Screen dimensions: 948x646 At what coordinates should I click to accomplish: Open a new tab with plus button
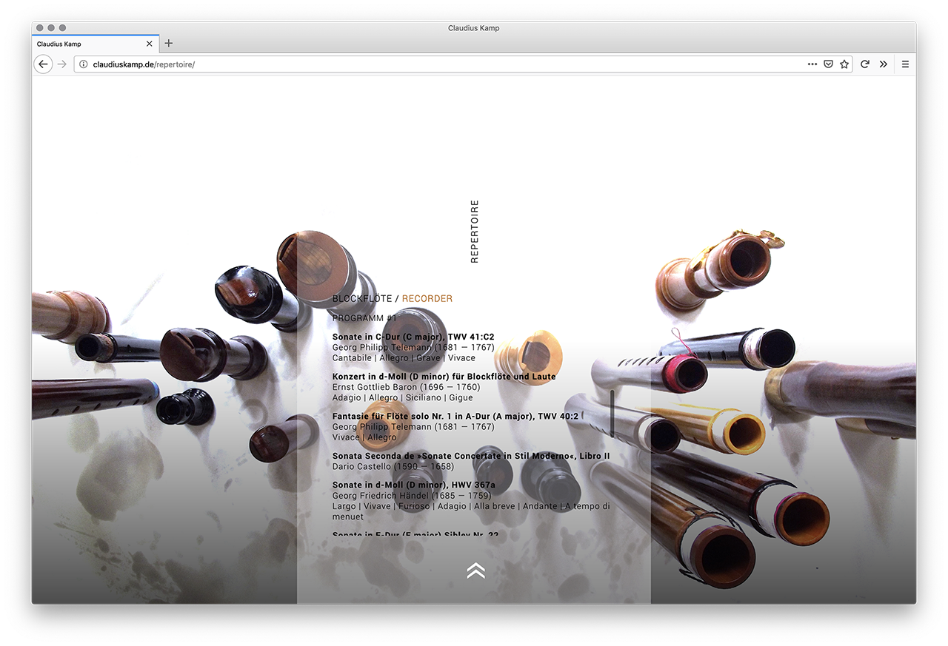coord(169,44)
